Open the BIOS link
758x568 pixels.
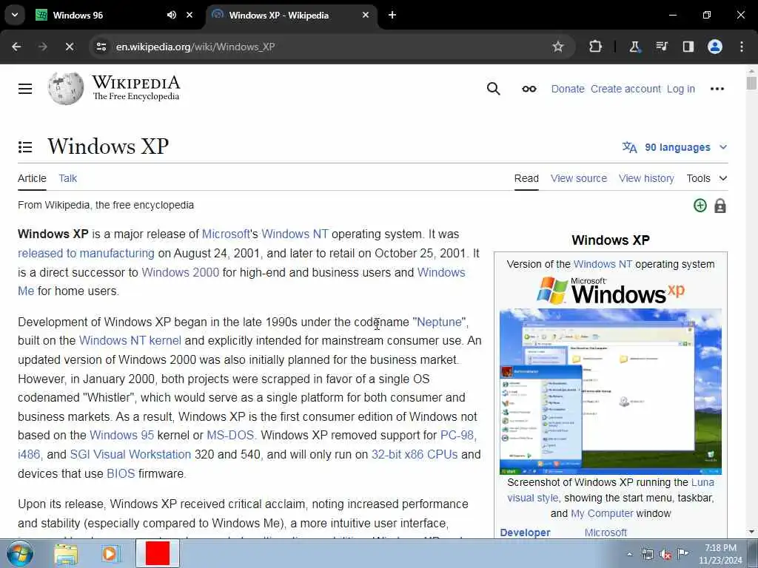(121, 474)
